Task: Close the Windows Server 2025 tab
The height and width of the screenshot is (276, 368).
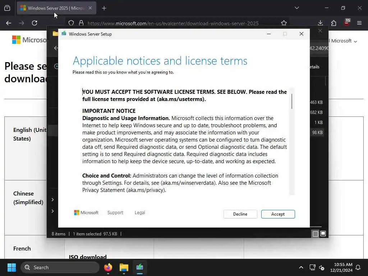Action: tap(90, 8)
